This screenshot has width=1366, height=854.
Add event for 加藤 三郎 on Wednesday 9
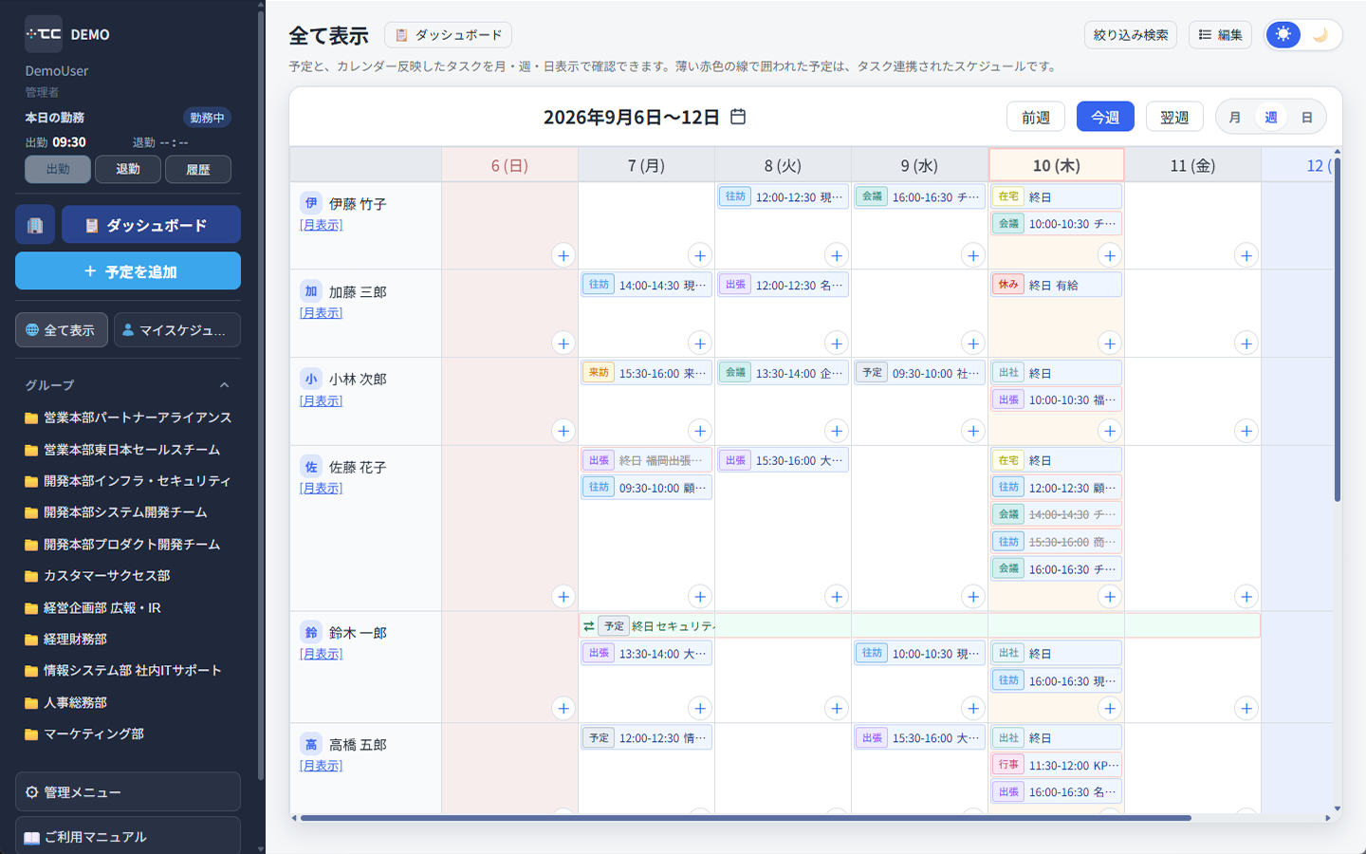coord(973,343)
